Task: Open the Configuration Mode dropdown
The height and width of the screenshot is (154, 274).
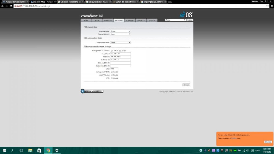Action: pos(120,42)
